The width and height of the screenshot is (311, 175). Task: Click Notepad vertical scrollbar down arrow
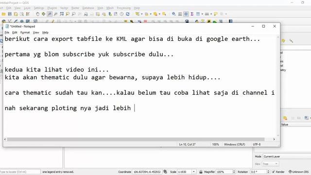click(278, 135)
